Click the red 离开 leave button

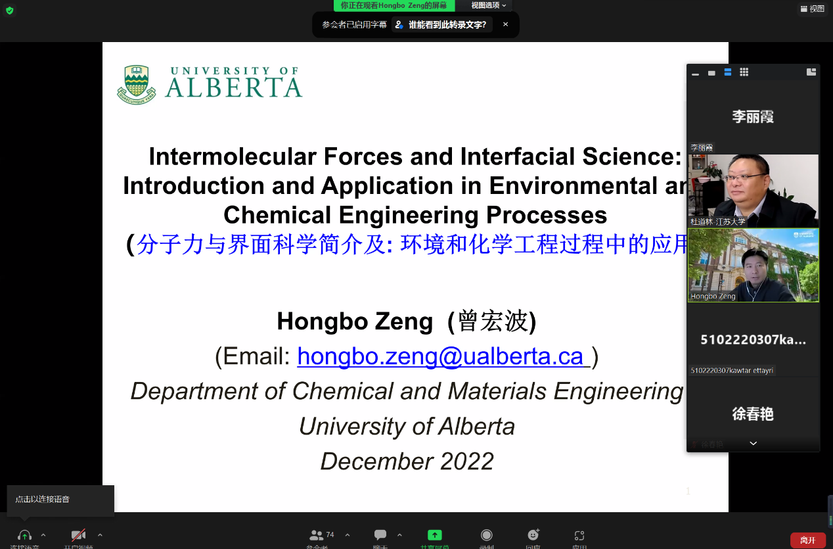tap(807, 540)
